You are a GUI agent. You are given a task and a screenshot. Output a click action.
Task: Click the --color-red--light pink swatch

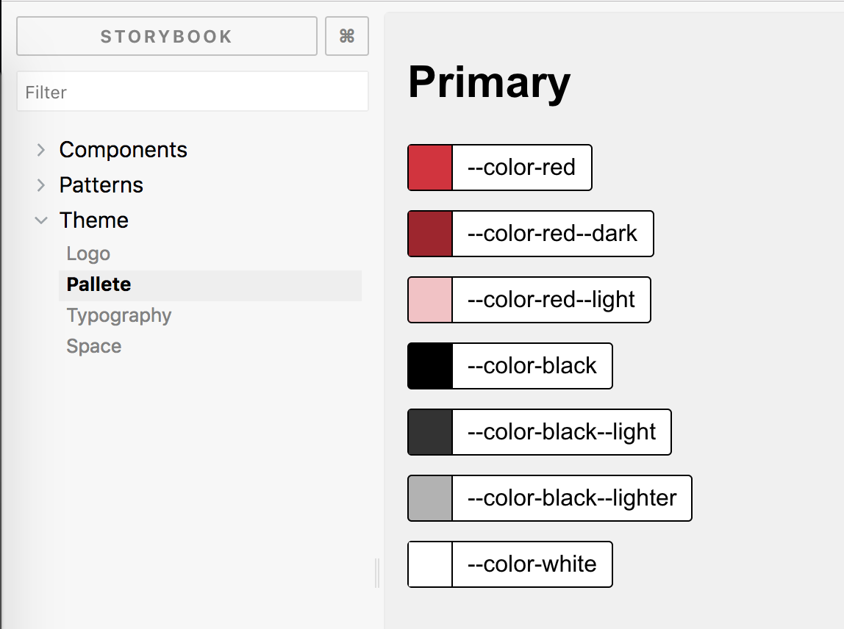click(x=429, y=300)
